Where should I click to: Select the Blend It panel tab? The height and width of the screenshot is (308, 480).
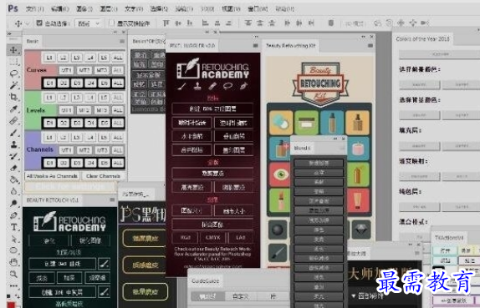point(303,149)
